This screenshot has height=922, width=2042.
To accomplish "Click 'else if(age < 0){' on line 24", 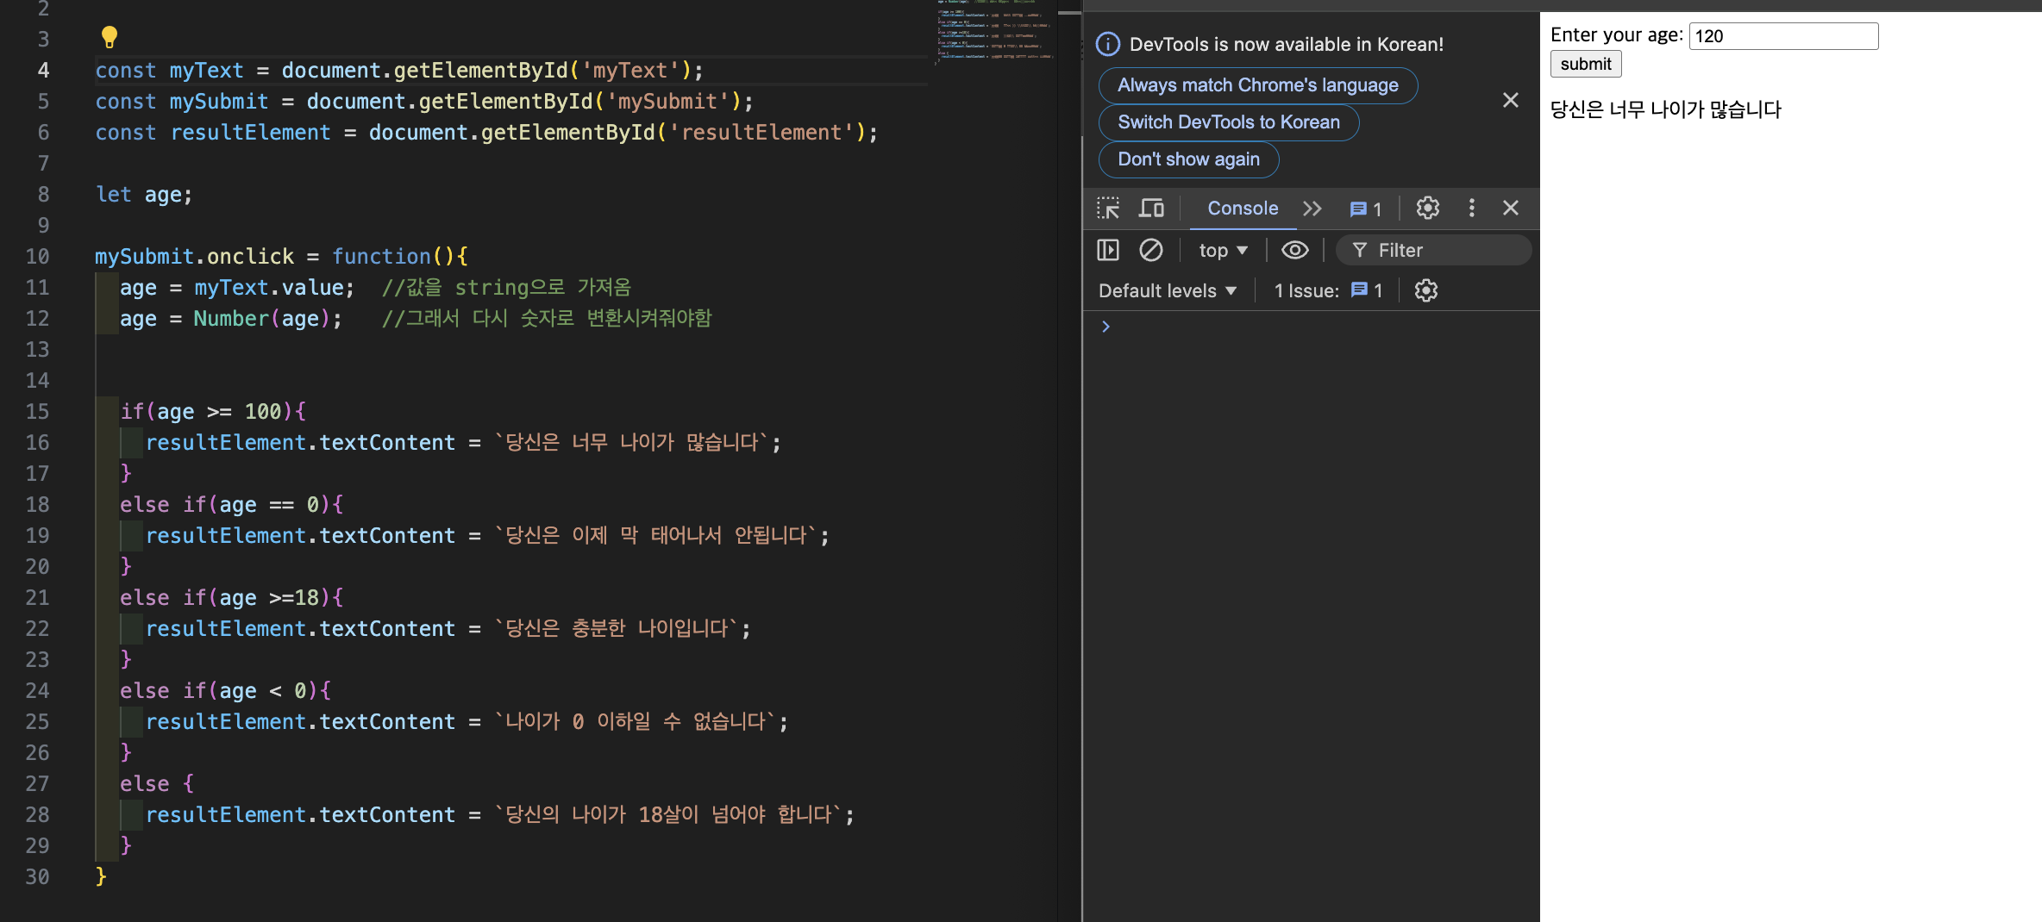I will pos(226,691).
